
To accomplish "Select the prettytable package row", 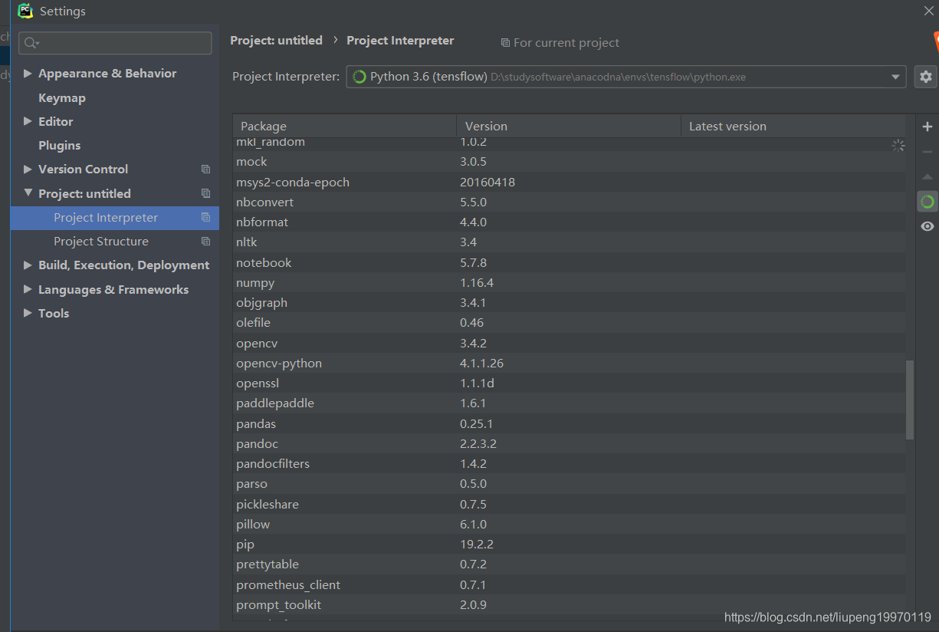I will pyautogui.click(x=570, y=565).
